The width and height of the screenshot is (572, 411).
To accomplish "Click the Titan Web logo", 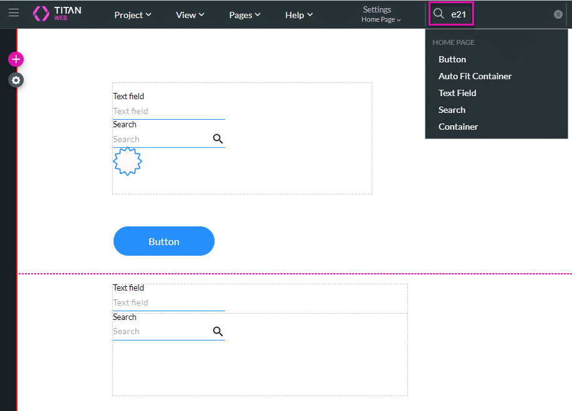I will click(x=57, y=14).
